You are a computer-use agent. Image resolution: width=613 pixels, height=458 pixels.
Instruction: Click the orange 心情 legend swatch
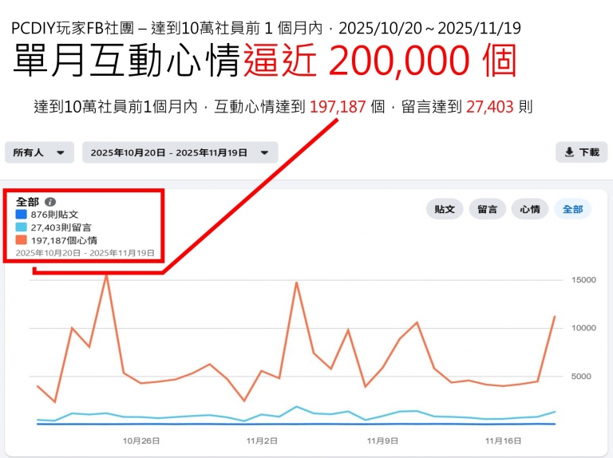22,239
